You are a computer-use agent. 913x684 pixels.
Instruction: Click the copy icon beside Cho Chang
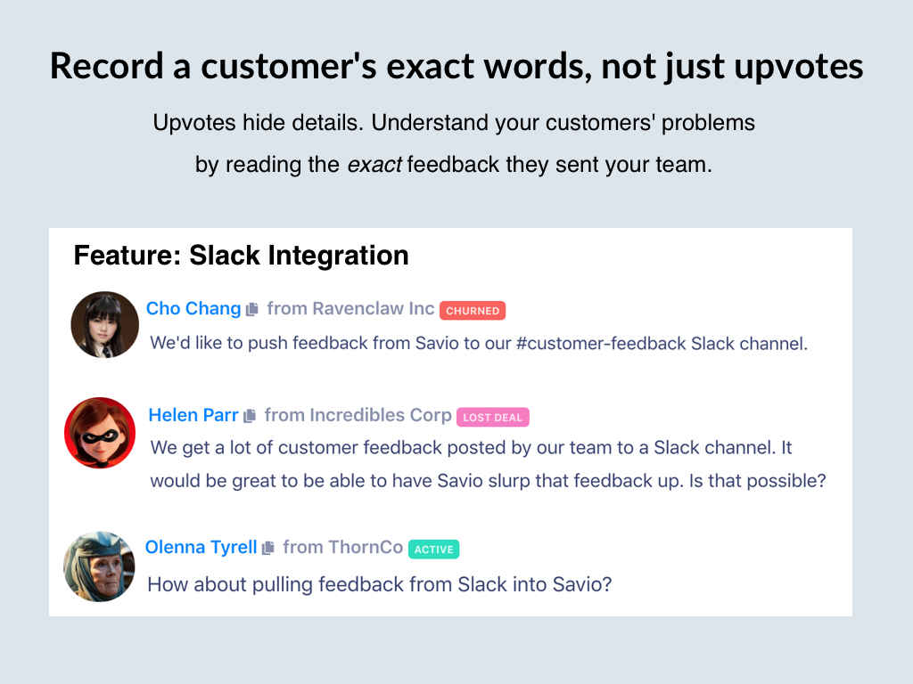[x=252, y=309]
